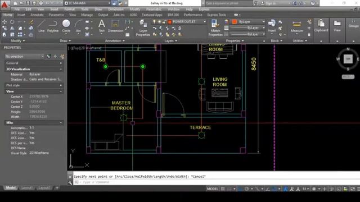The width and height of the screenshot is (360, 202).
Task: Click the Quick Select icon in Properties palette
Action: coord(62,56)
